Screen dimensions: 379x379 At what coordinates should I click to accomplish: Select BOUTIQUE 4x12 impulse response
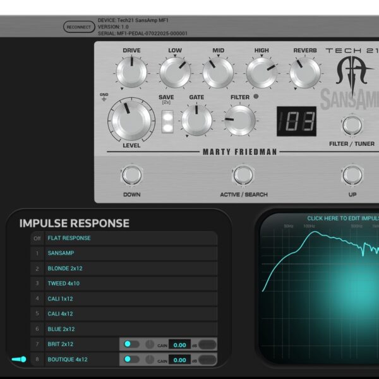75,359
